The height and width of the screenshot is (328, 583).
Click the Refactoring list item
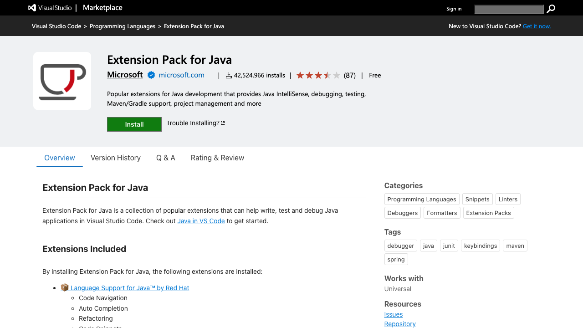tap(96, 318)
